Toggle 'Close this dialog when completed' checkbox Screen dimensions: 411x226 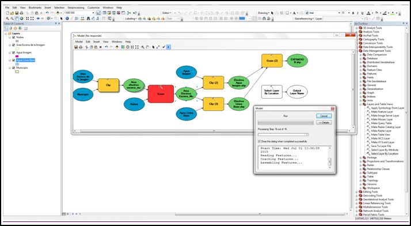pyautogui.click(x=260, y=141)
